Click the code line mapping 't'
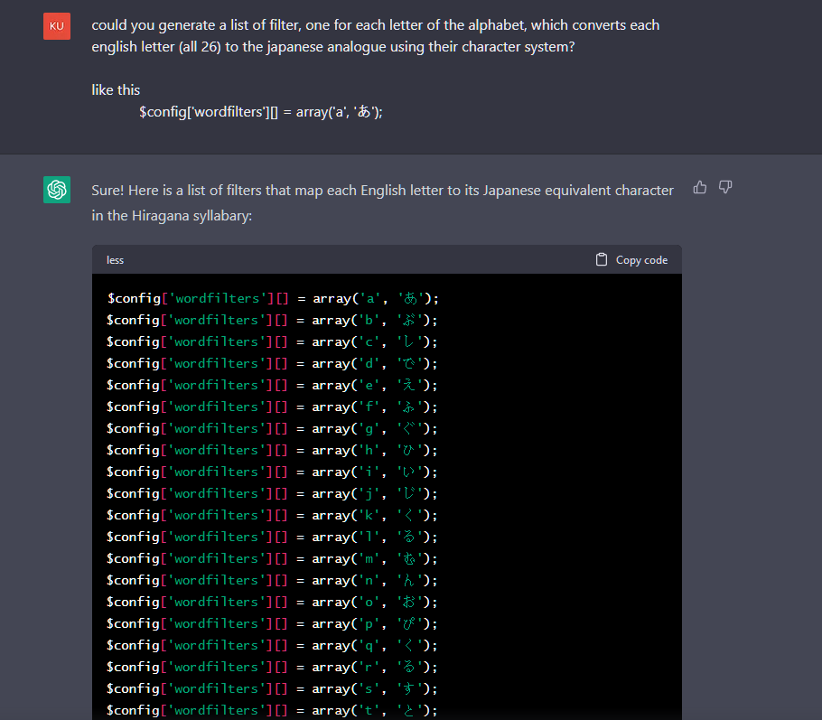This screenshot has height=720, width=822. (x=272, y=710)
